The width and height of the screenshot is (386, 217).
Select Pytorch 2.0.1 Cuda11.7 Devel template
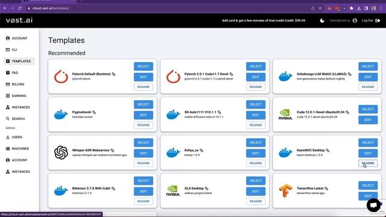click(x=256, y=66)
